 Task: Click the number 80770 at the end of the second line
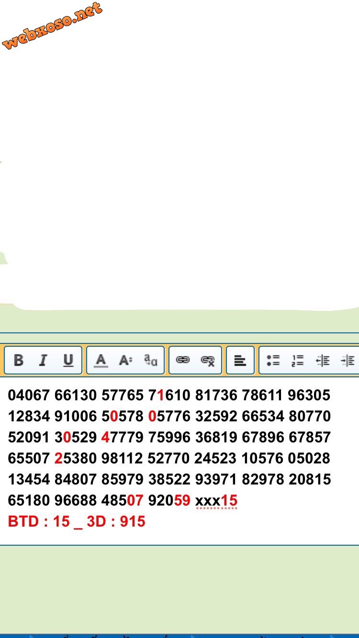[310, 416]
